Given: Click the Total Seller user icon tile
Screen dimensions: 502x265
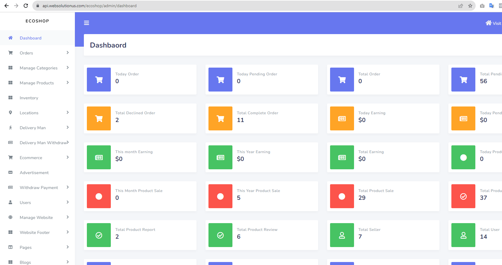Looking at the screenshot, I should (342, 235).
